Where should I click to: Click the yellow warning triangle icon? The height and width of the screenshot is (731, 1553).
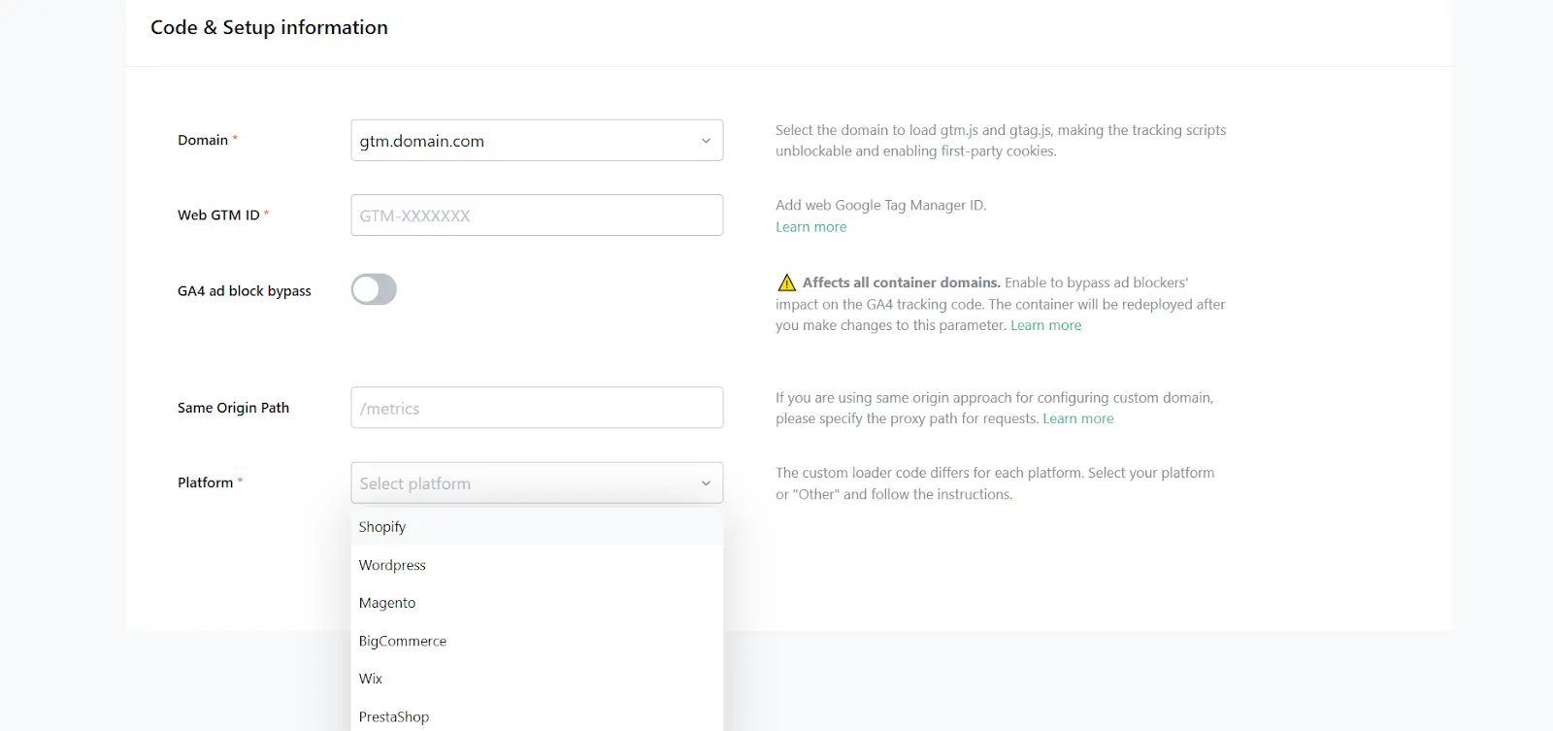click(x=786, y=282)
